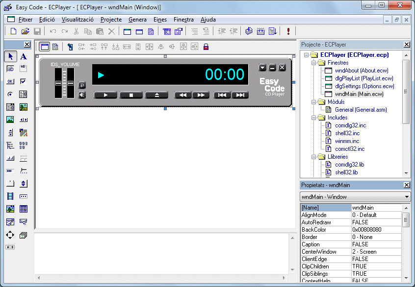This screenshot has width=415, height=287.
Task: Open the Projecte menu
Action: pyautogui.click(x=111, y=20)
